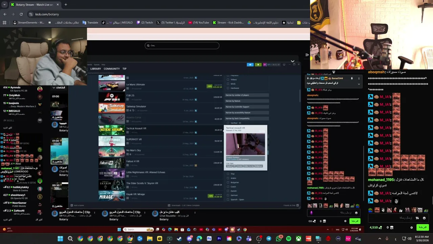Tick the Bulgarian language checkbox
This screenshot has height=244, width=433.
(x=228, y=182)
